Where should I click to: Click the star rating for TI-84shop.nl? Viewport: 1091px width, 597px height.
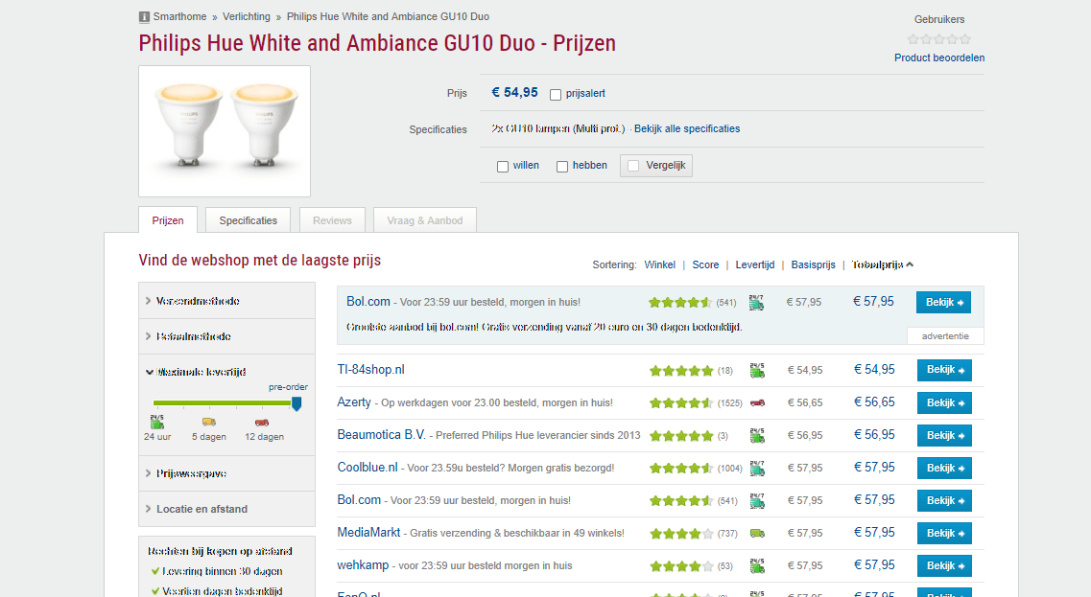[x=681, y=371]
